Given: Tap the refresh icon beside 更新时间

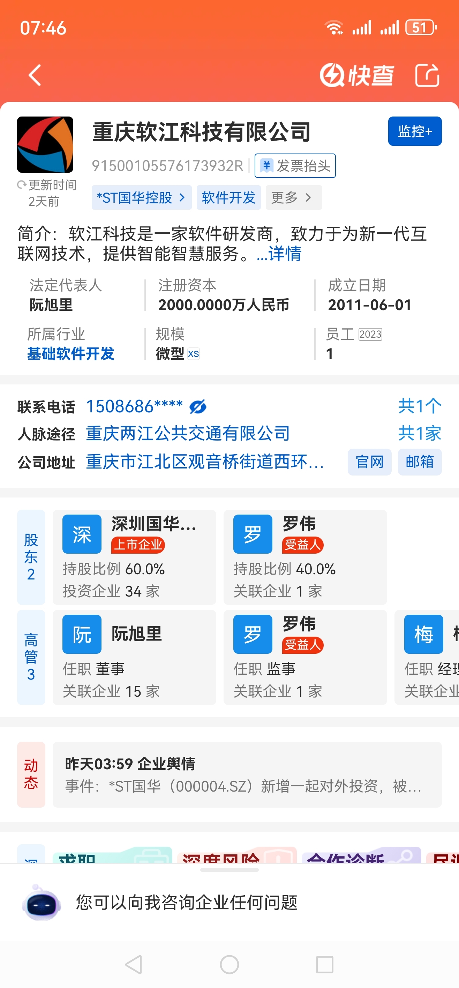Looking at the screenshot, I should 22,185.
